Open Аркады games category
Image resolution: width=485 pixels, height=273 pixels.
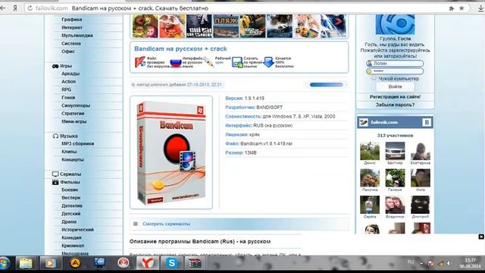pos(70,74)
